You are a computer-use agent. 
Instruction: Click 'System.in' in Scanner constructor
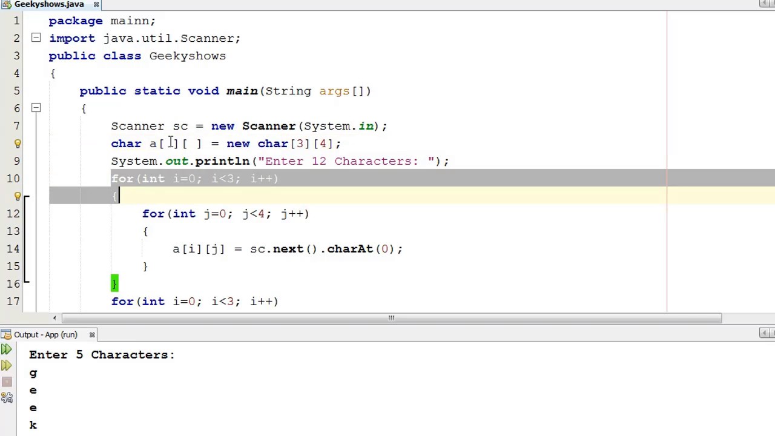point(338,126)
